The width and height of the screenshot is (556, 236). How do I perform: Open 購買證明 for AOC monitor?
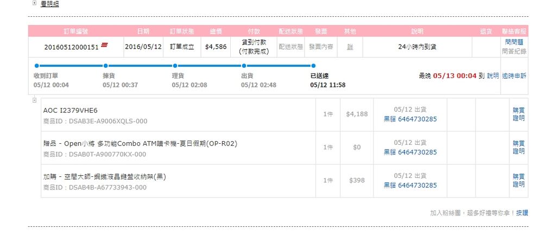pyautogui.click(x=519, y=114)
